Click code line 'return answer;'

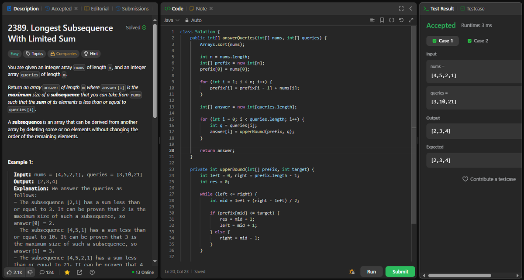217,150
